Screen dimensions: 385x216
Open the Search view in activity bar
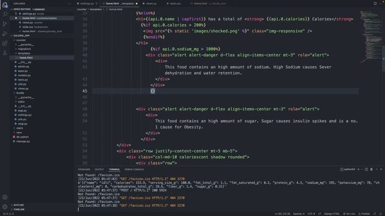click(5, 14)
